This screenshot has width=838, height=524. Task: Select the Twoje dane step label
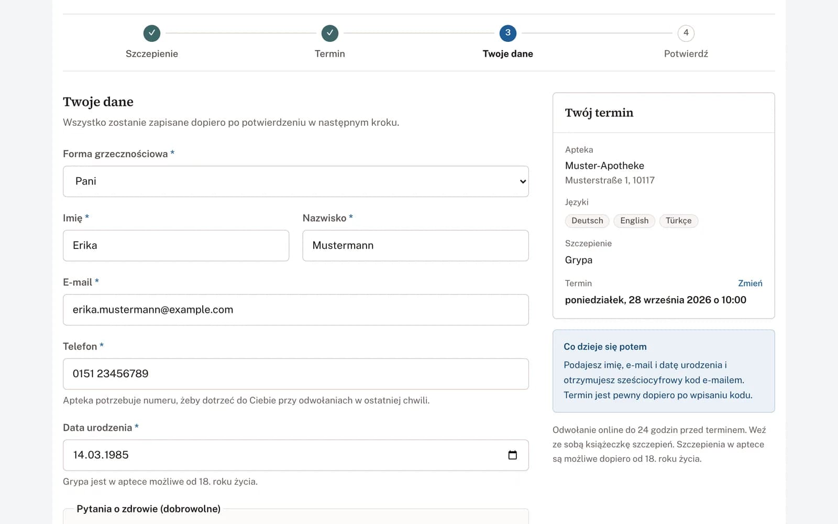tap(508, 53)
